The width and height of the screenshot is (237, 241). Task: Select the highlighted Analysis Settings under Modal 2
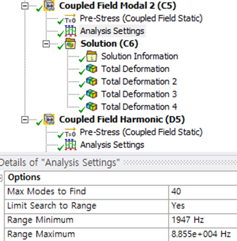coord(112,31)
